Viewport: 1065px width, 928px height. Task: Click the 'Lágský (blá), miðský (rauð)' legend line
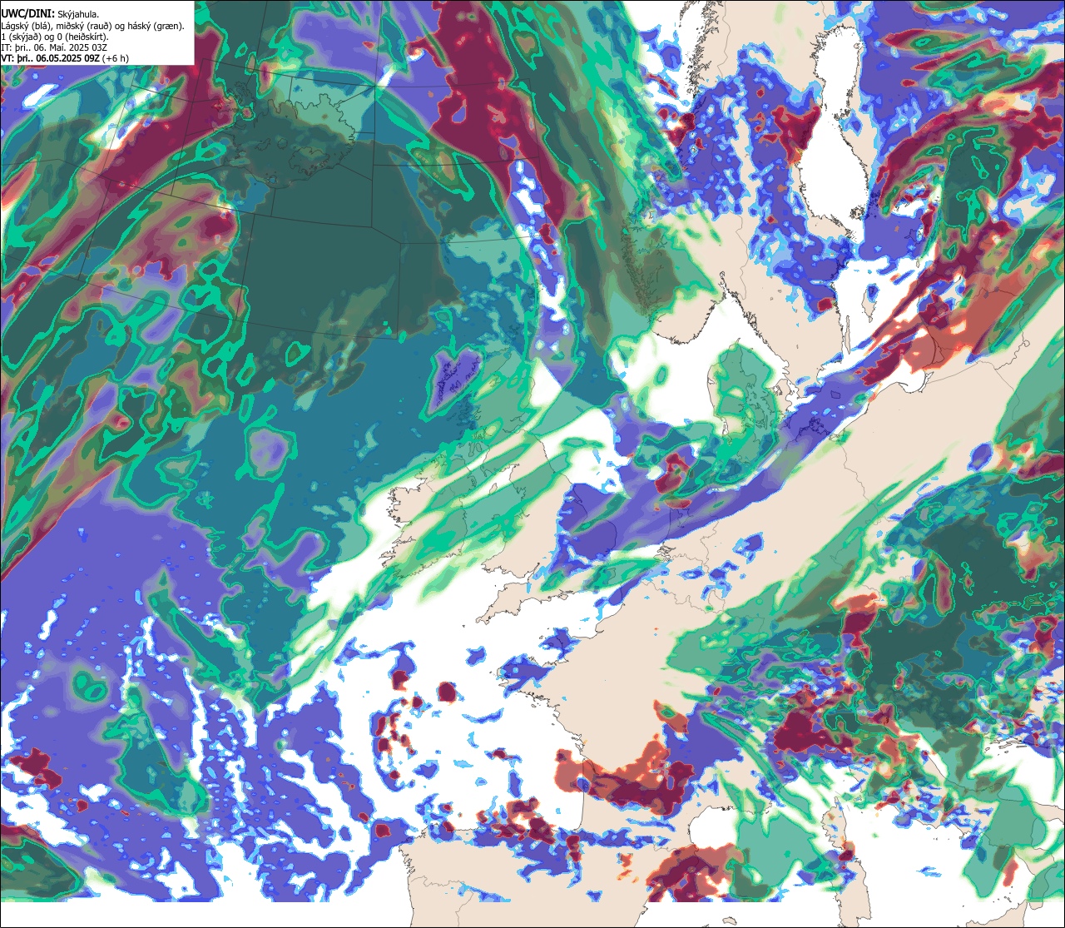tap(93, 26)
